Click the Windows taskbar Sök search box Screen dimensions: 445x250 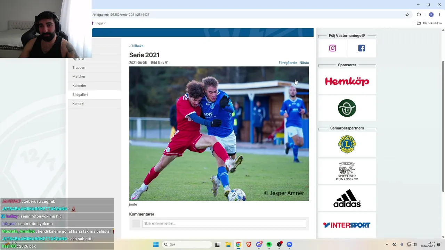187,244
